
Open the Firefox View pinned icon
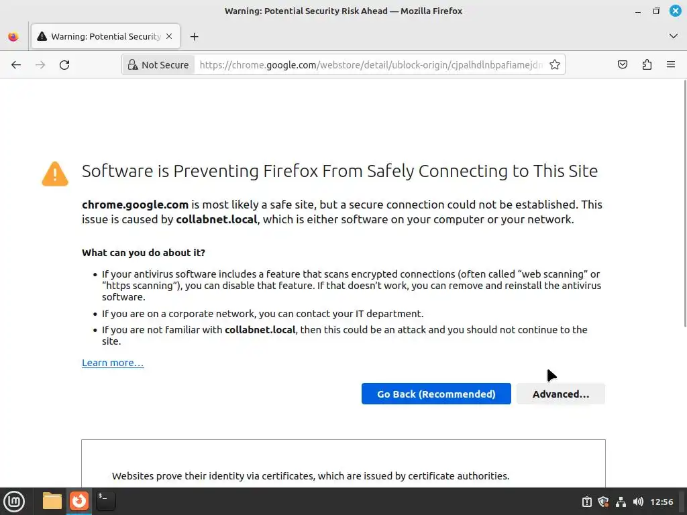pyautogui.click(x=13, y=37)
